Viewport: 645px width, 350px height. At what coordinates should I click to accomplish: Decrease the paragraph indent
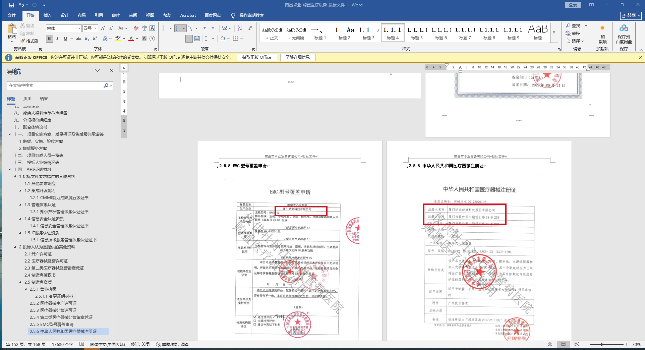coord(206,28)
